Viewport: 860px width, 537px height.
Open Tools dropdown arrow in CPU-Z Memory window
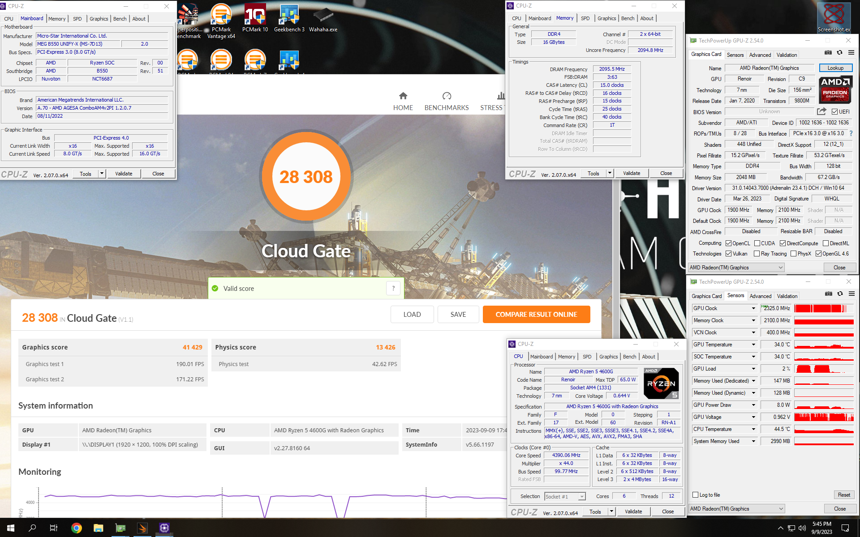click(610, 173)
